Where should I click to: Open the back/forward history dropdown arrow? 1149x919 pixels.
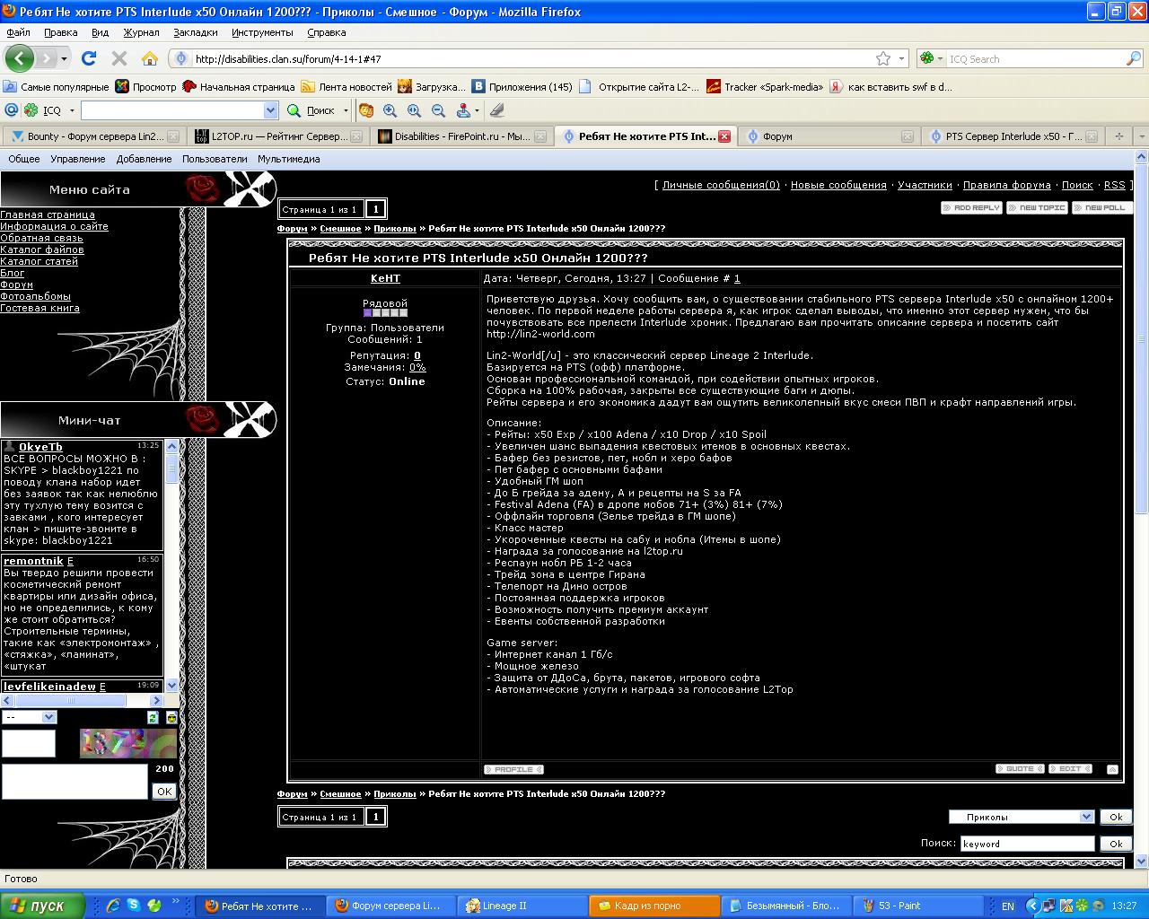pyautogui.click(x=64, y=59)
